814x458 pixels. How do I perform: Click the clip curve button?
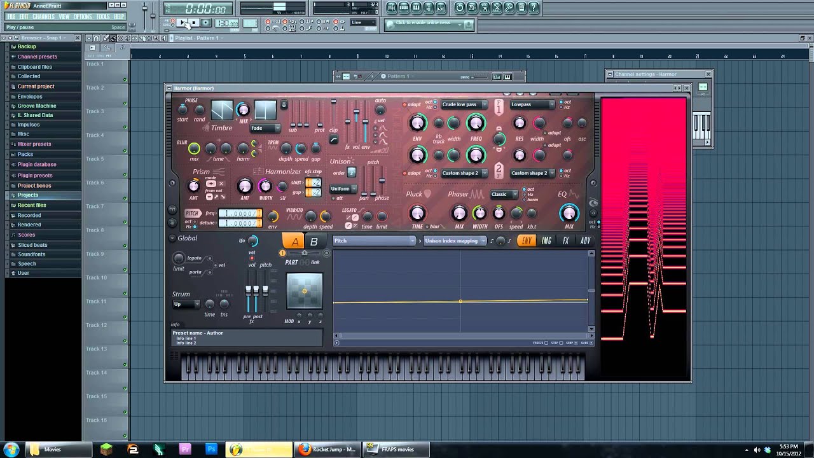coord(334,139)
